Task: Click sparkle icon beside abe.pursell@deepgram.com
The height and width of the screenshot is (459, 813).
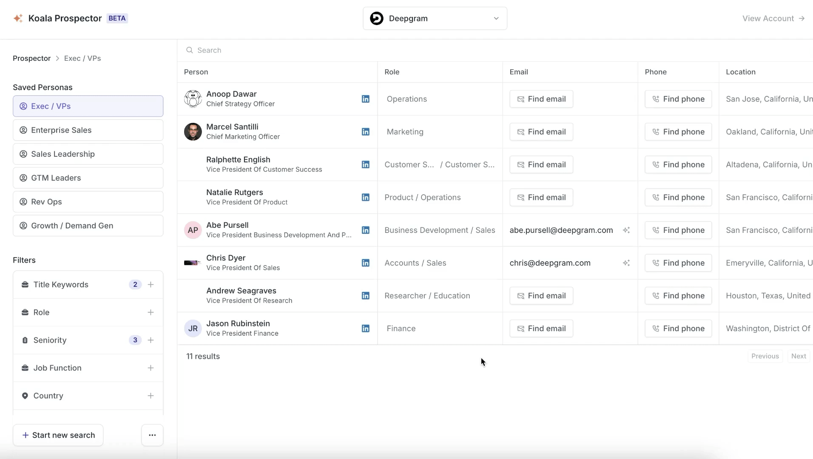Action: click(626, 230)
